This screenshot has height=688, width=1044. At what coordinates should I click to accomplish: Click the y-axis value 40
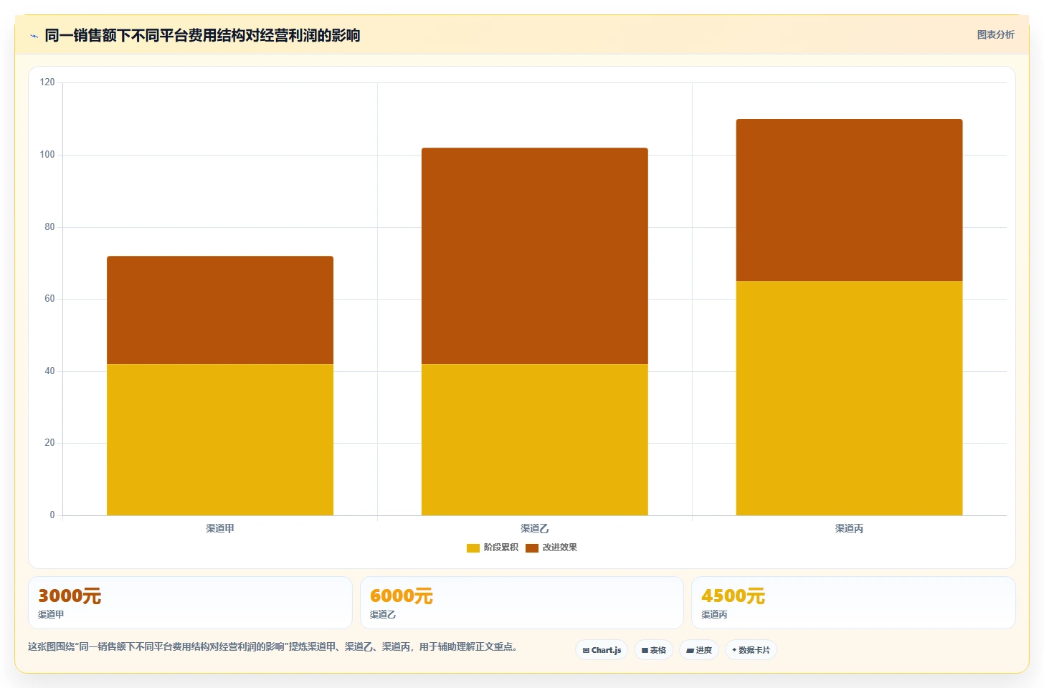pos(49,371)
